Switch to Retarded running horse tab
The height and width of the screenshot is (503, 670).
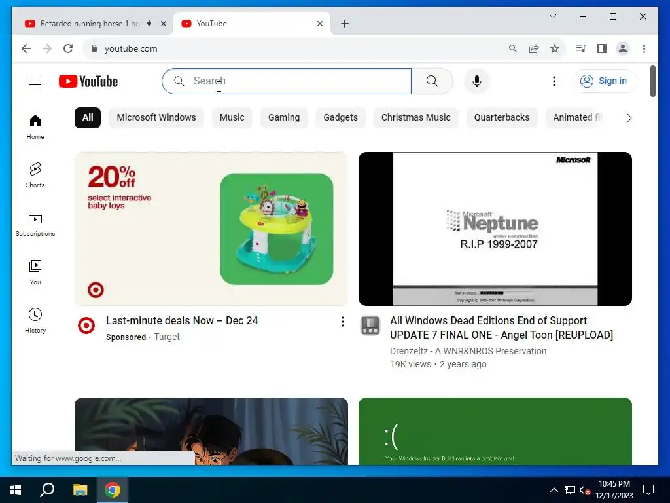tap(89, 24)
